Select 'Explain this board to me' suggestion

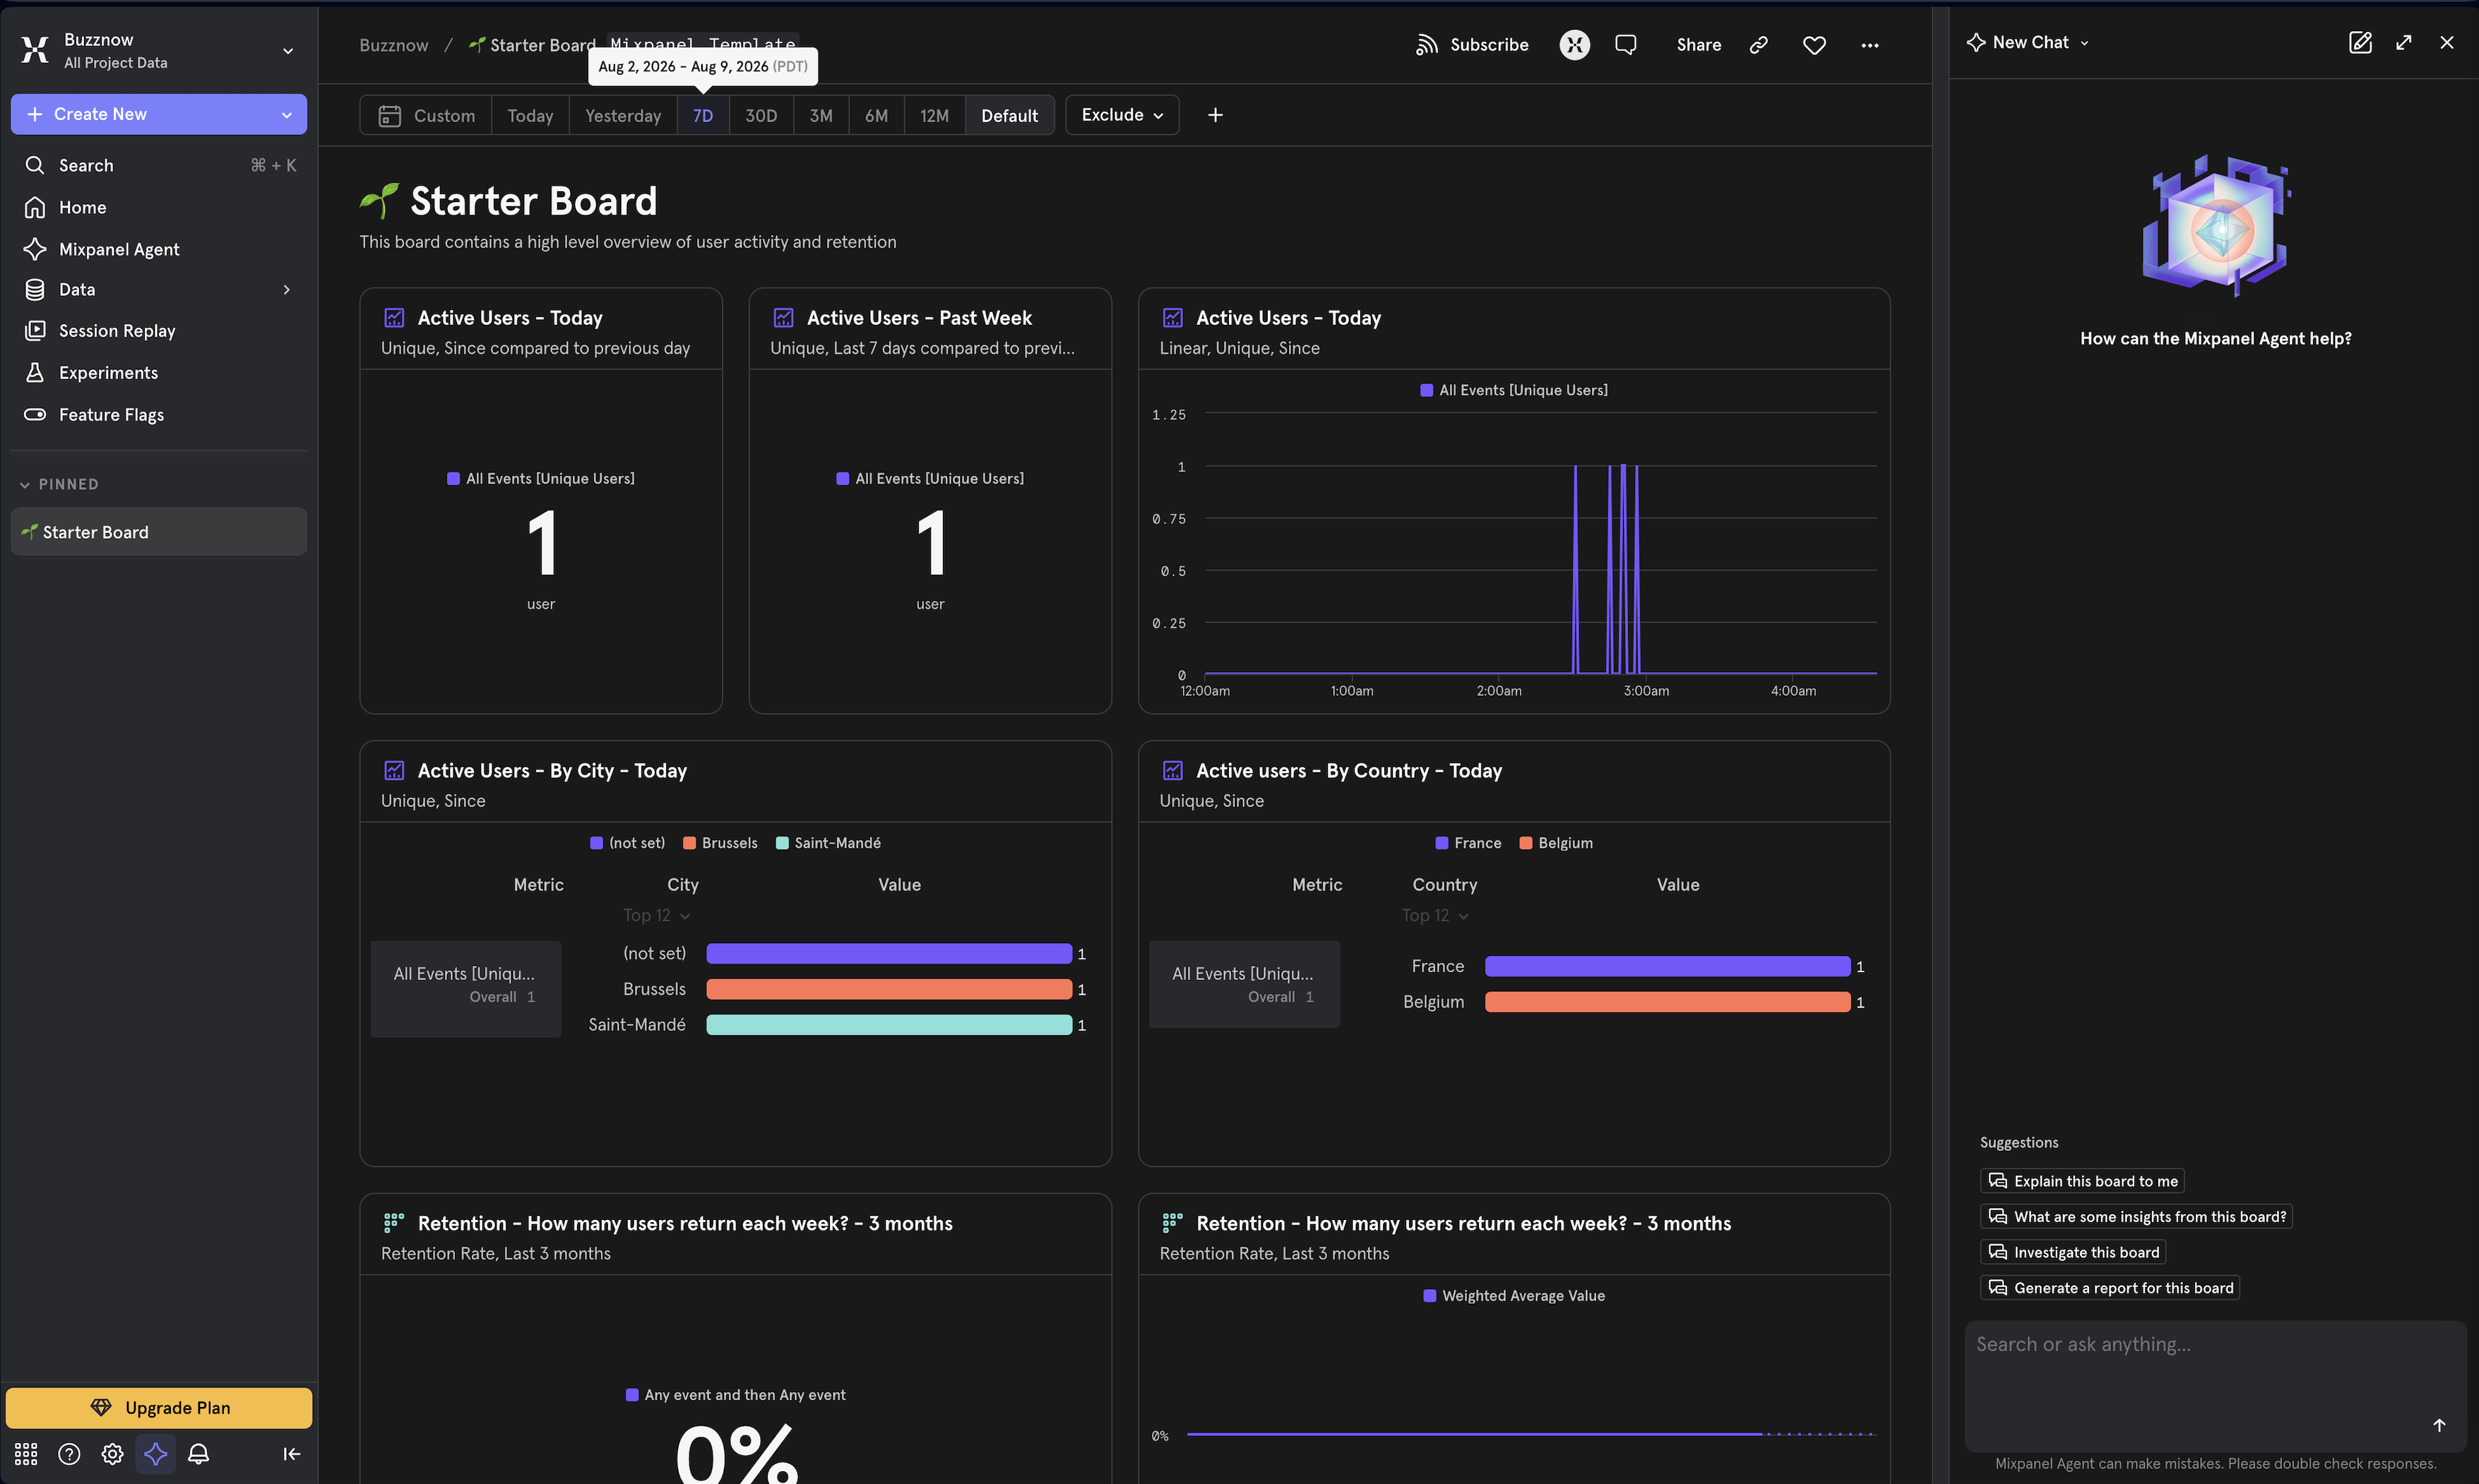click(2082, 1181)
